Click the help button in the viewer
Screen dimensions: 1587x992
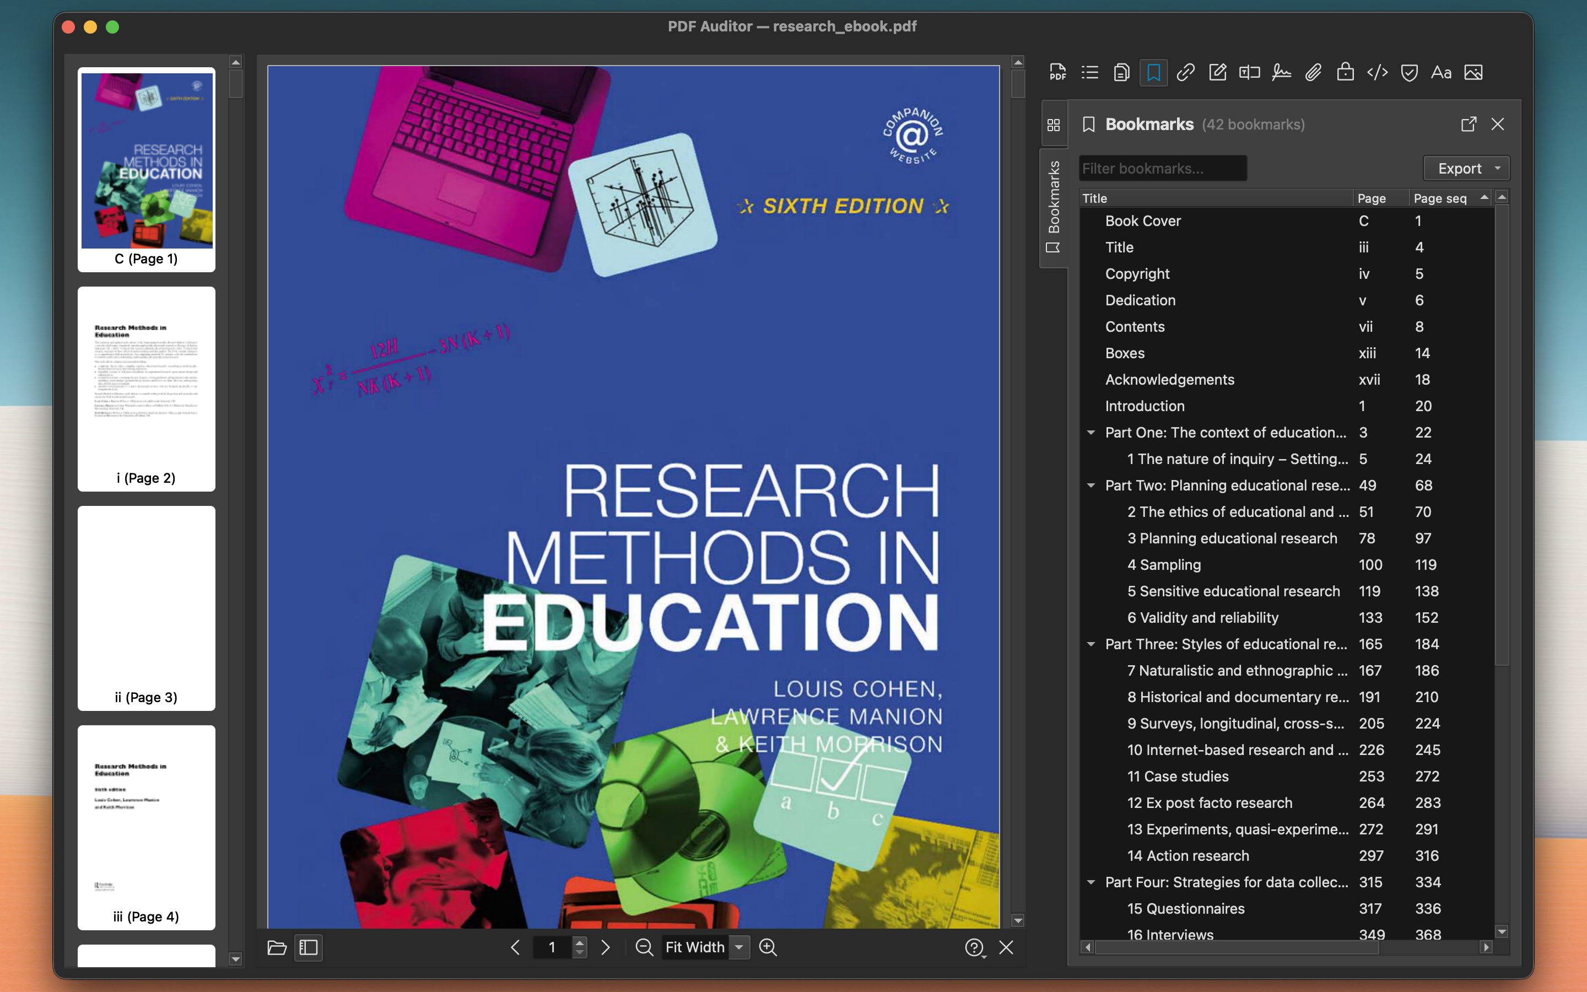(974, 947)
